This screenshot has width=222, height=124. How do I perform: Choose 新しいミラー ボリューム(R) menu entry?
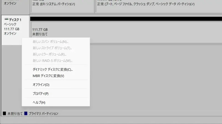coord(56,54)
